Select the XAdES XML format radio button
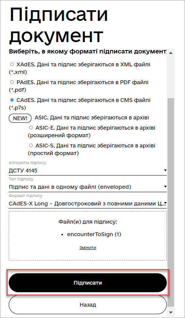This screenshot has width=185, height=318. (x=12, y=64)
